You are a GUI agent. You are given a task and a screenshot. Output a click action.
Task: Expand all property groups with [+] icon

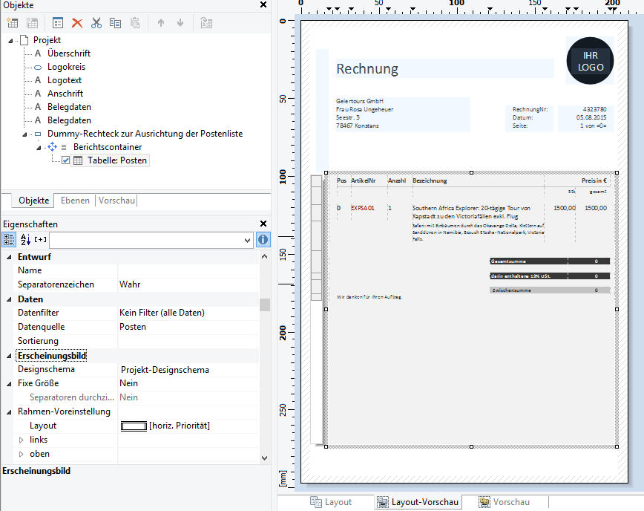[40, 240]
